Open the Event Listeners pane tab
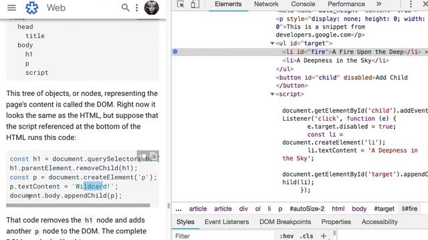The width and height of the screenshot is (428, 240). tap(227, 222)
